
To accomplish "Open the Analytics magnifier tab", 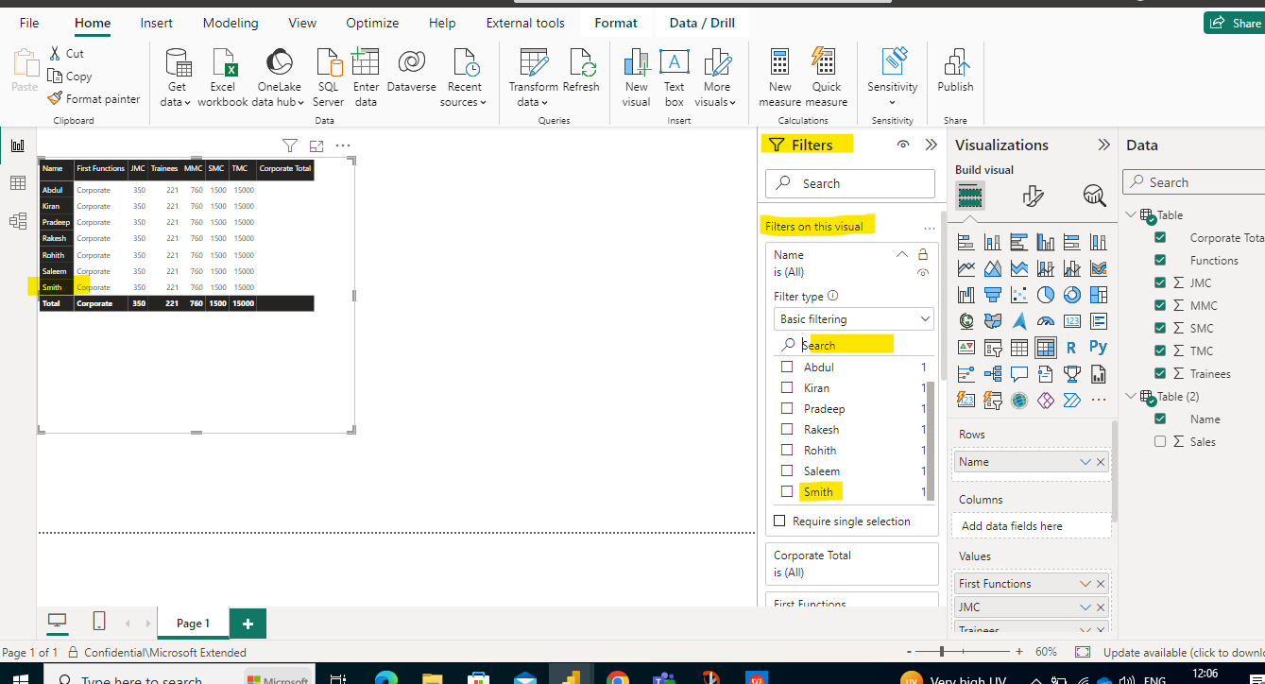I will [1094, 196].
